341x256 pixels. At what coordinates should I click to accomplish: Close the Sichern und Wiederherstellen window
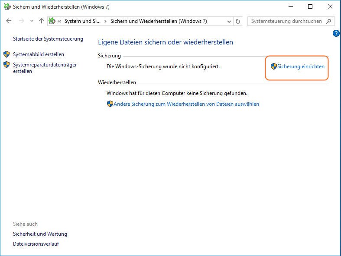tap(330, 7)
